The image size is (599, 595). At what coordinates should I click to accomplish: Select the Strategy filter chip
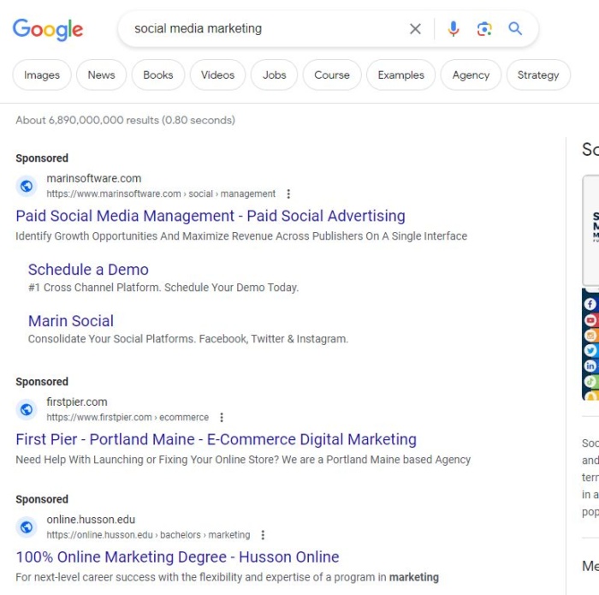[x=538, y=74]
